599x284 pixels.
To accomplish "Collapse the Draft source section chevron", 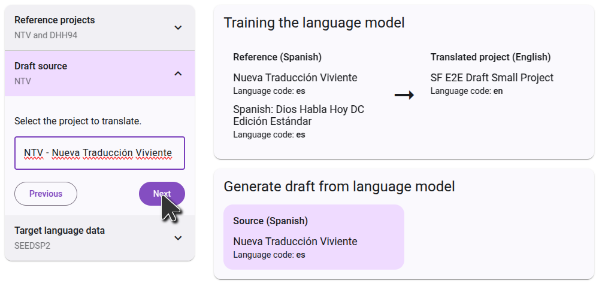I will point(178,74).
